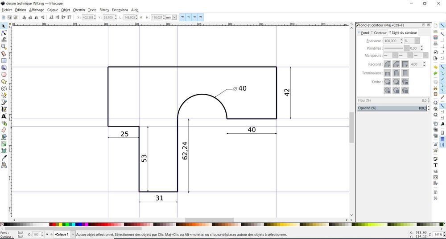Image resolution: width=446 pixels, height=239 pixels.
Task: Open the Affichage menu
Action: [37, 10]
